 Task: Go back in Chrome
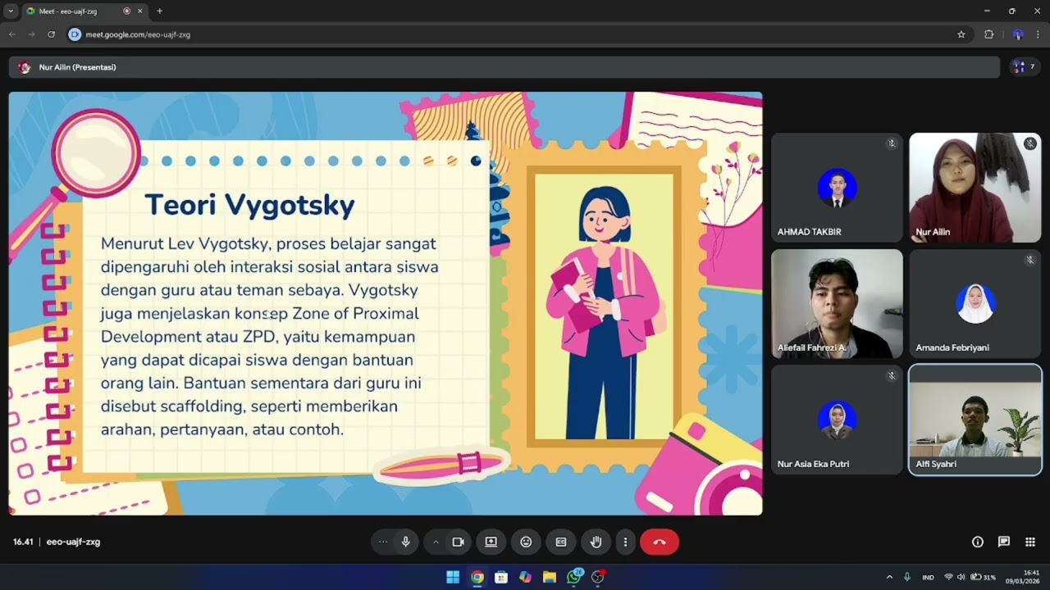coord(12,34)
